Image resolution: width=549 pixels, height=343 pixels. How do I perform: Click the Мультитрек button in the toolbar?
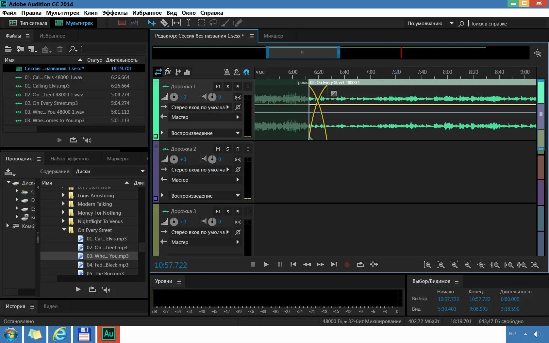pyautogui.click(x=73, y=23)
